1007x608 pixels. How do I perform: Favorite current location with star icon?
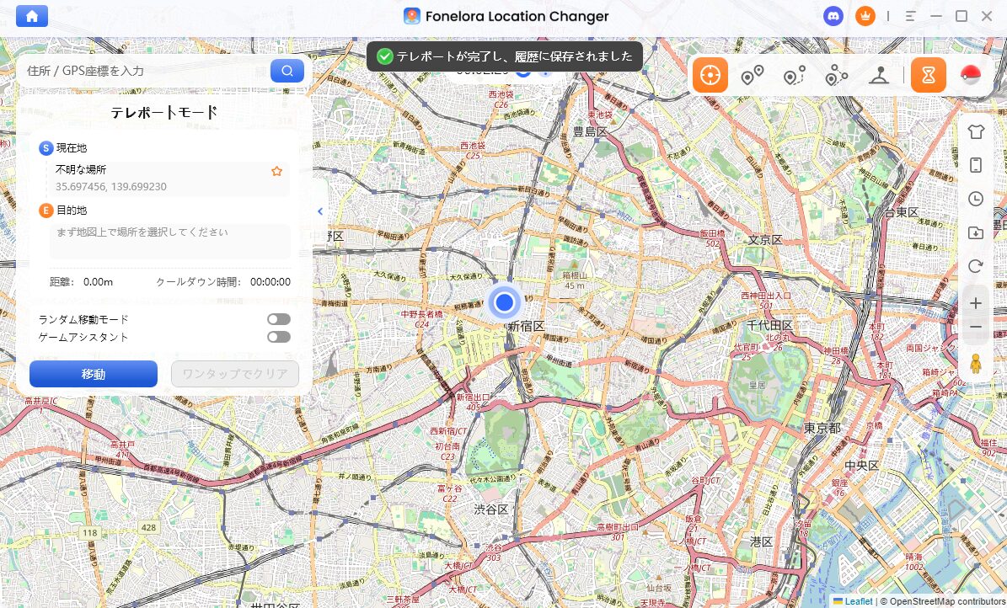click(276, 171)
